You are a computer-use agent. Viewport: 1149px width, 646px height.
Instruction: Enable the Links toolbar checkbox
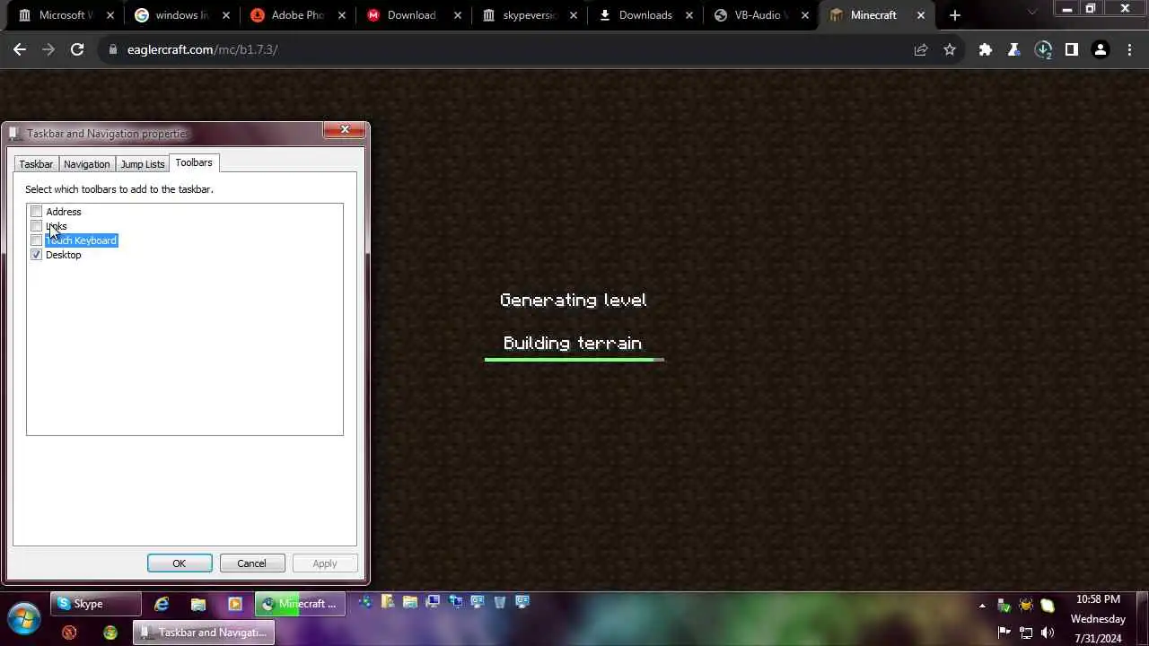pos(36,226)
